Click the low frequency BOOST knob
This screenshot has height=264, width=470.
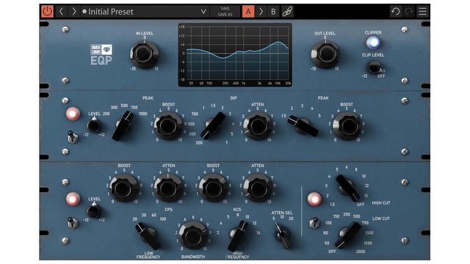(124, 188)
